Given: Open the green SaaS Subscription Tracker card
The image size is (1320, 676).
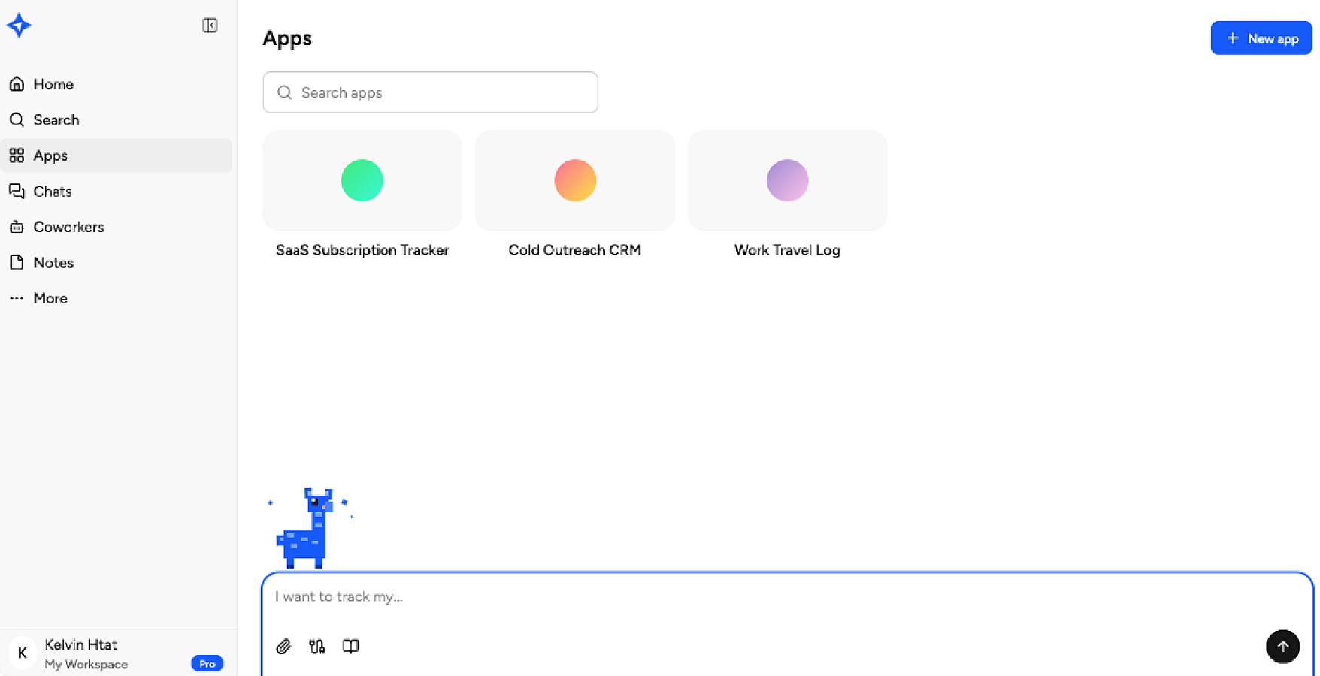Looking at the screenshot, I should pyautogui.click(x=362, y=180).
